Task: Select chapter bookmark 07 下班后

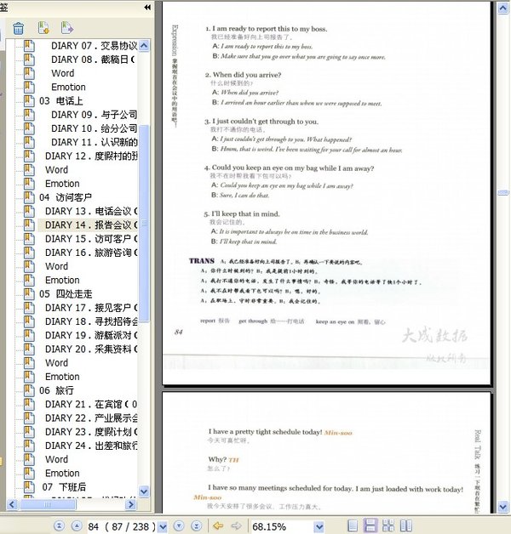Action: 64,487
